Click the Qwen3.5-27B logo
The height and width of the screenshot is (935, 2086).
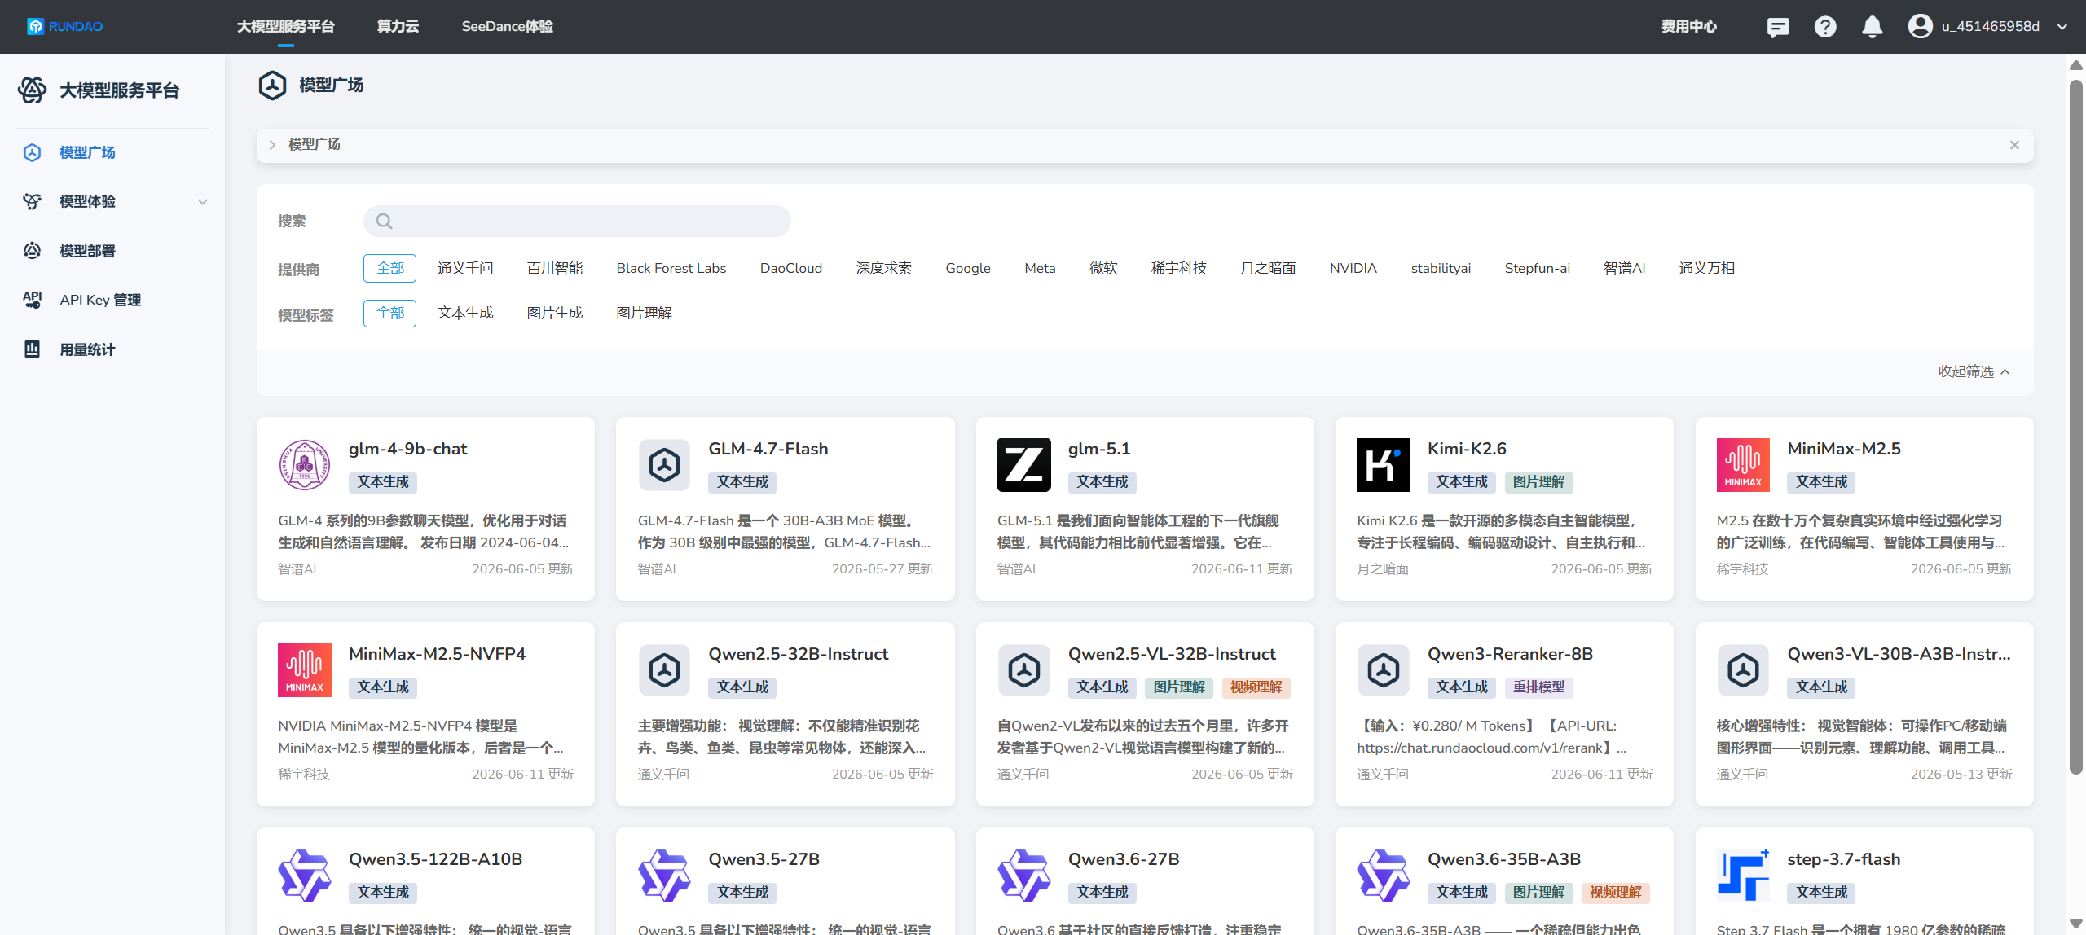click(665, 876)
